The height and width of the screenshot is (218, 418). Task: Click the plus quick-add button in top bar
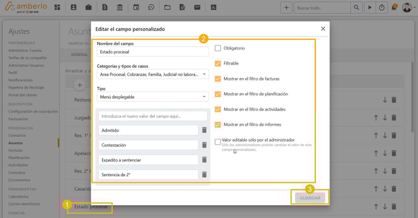tap(286, 8)
